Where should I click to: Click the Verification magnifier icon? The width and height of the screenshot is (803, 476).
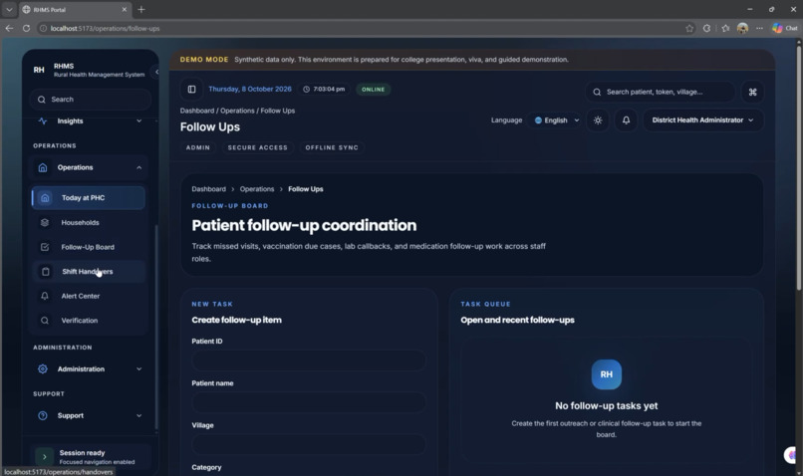click(x=45, y=321)
